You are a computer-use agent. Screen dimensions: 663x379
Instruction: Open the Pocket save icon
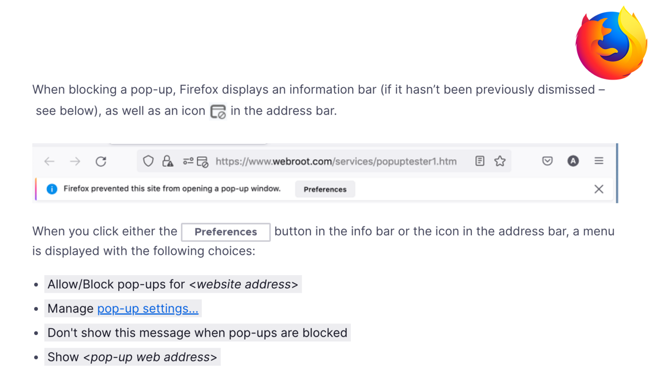click(547, 161)
